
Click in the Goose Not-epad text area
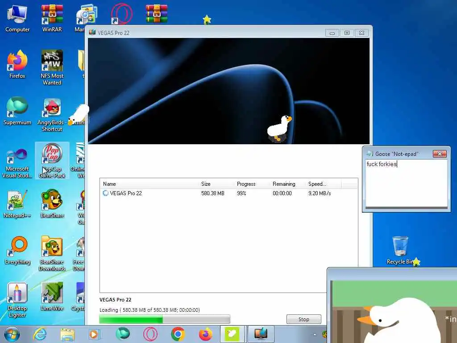(406, 183)
